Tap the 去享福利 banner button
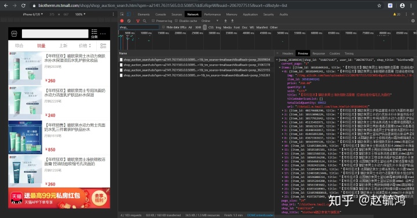The width and height of the screenshot is (417, 218). [x=100, y=198]
